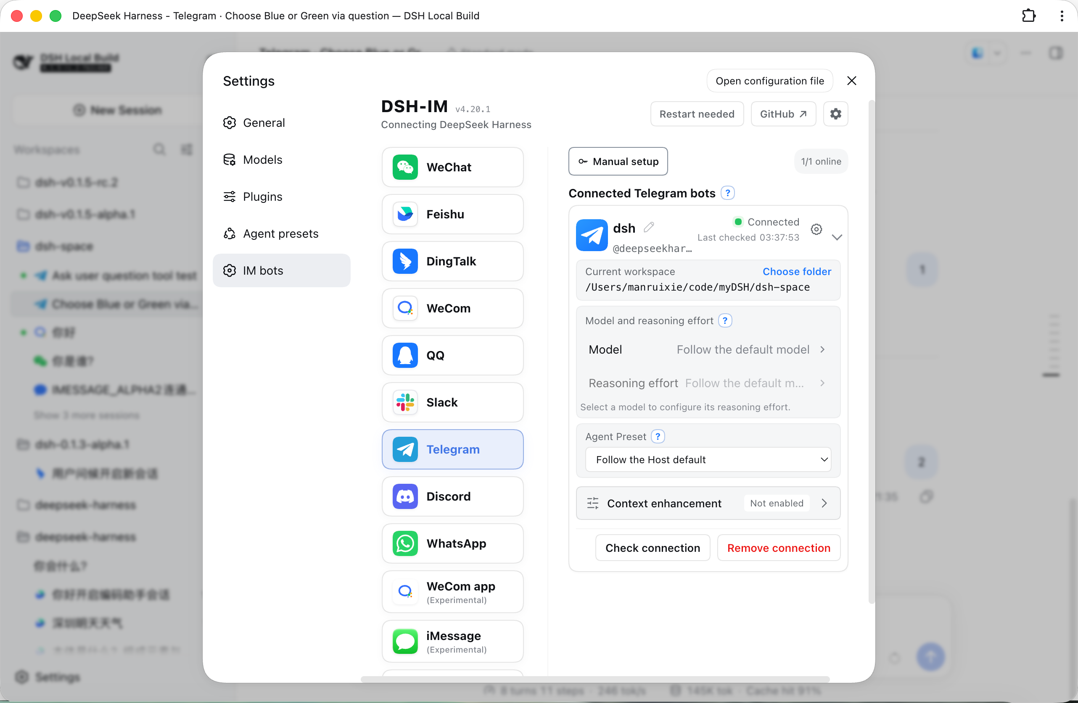Select the QQ penguin icon
Viewport: 1078px width, 703px height.
(405, 356)
